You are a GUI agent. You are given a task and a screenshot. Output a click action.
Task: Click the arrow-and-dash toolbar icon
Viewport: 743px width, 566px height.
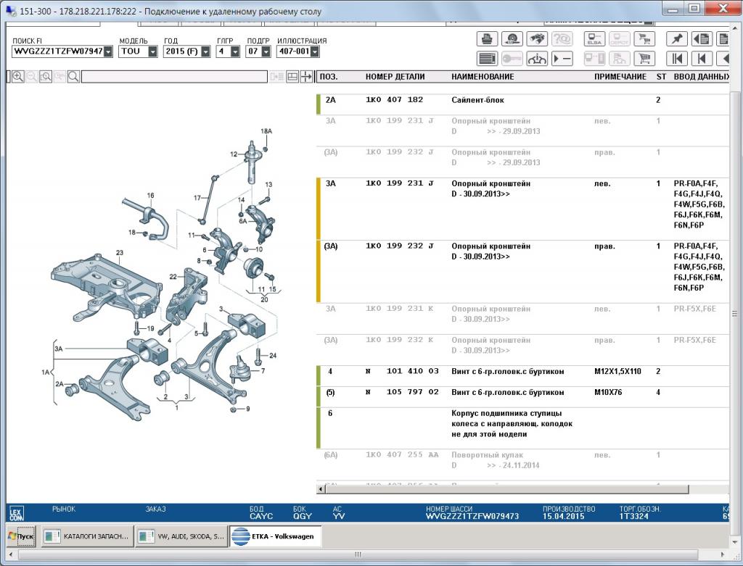562,59
